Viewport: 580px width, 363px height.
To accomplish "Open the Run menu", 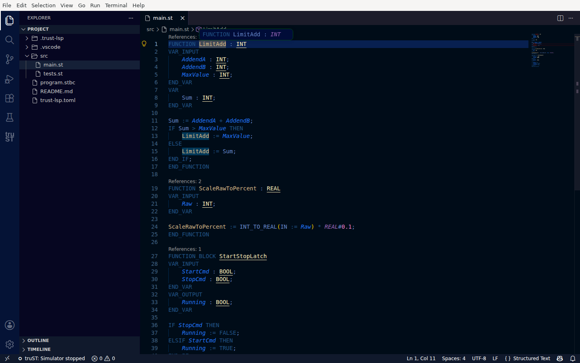I will (x=95, y=5).
